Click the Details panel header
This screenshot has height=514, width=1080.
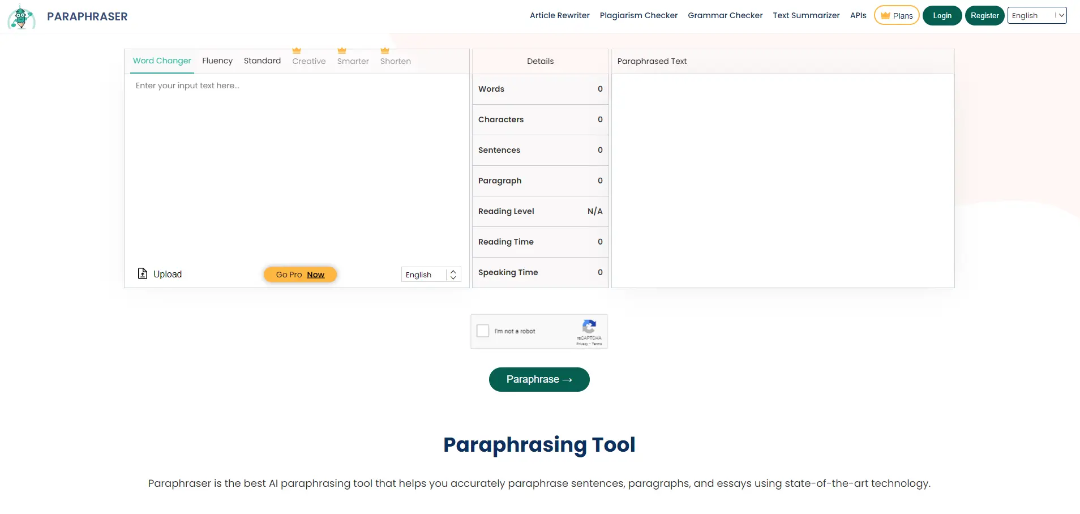(541, 61)
